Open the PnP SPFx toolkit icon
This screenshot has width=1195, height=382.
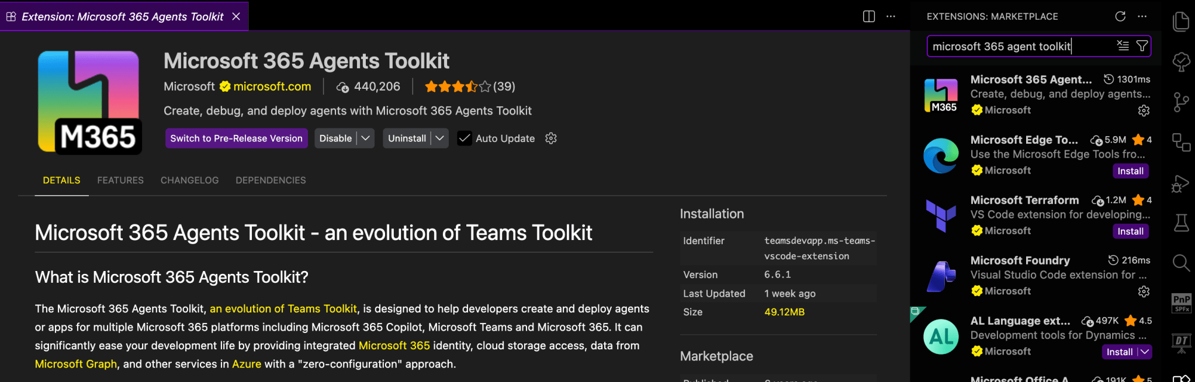click(1181, 303)
